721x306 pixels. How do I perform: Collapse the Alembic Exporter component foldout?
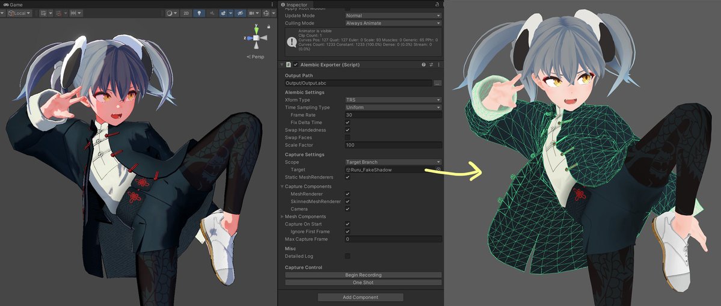(x=282, y=65)
